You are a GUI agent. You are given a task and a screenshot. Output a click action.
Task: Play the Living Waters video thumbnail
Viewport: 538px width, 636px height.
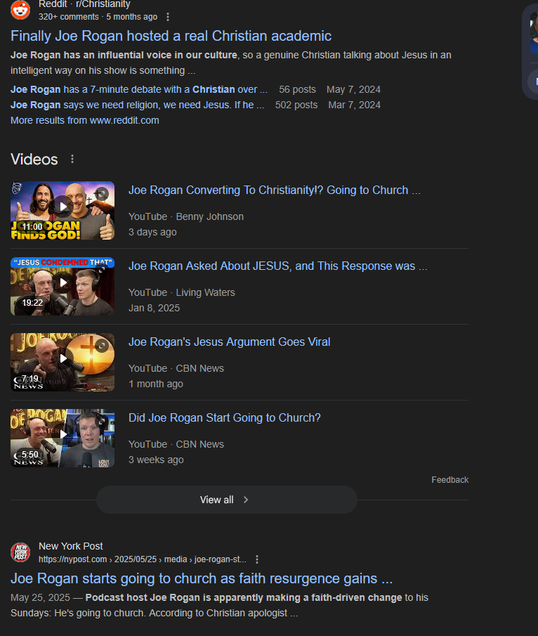coord(63,286)
